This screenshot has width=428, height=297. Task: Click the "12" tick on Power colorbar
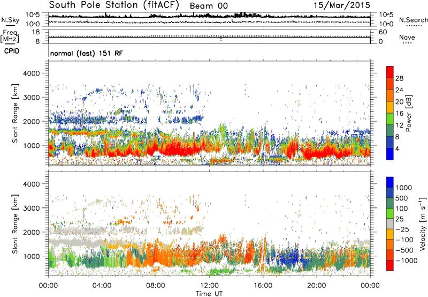coord(399,125)
